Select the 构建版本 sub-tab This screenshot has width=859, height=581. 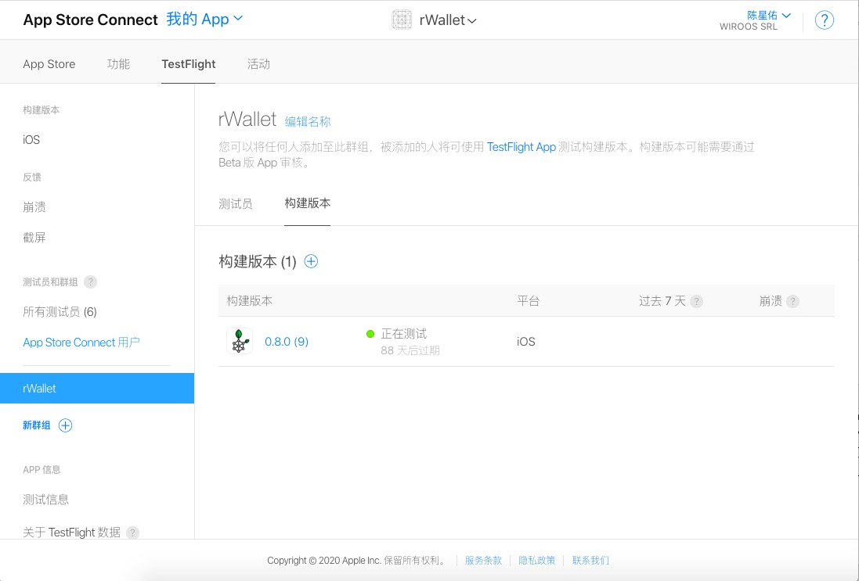tap(307, 203)
